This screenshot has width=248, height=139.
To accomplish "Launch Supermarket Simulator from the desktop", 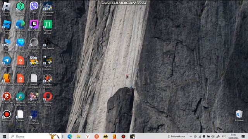I will coord(48,8).
